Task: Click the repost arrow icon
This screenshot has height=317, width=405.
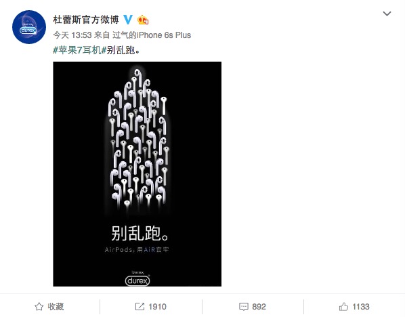Action: click(x=140, y=306)
